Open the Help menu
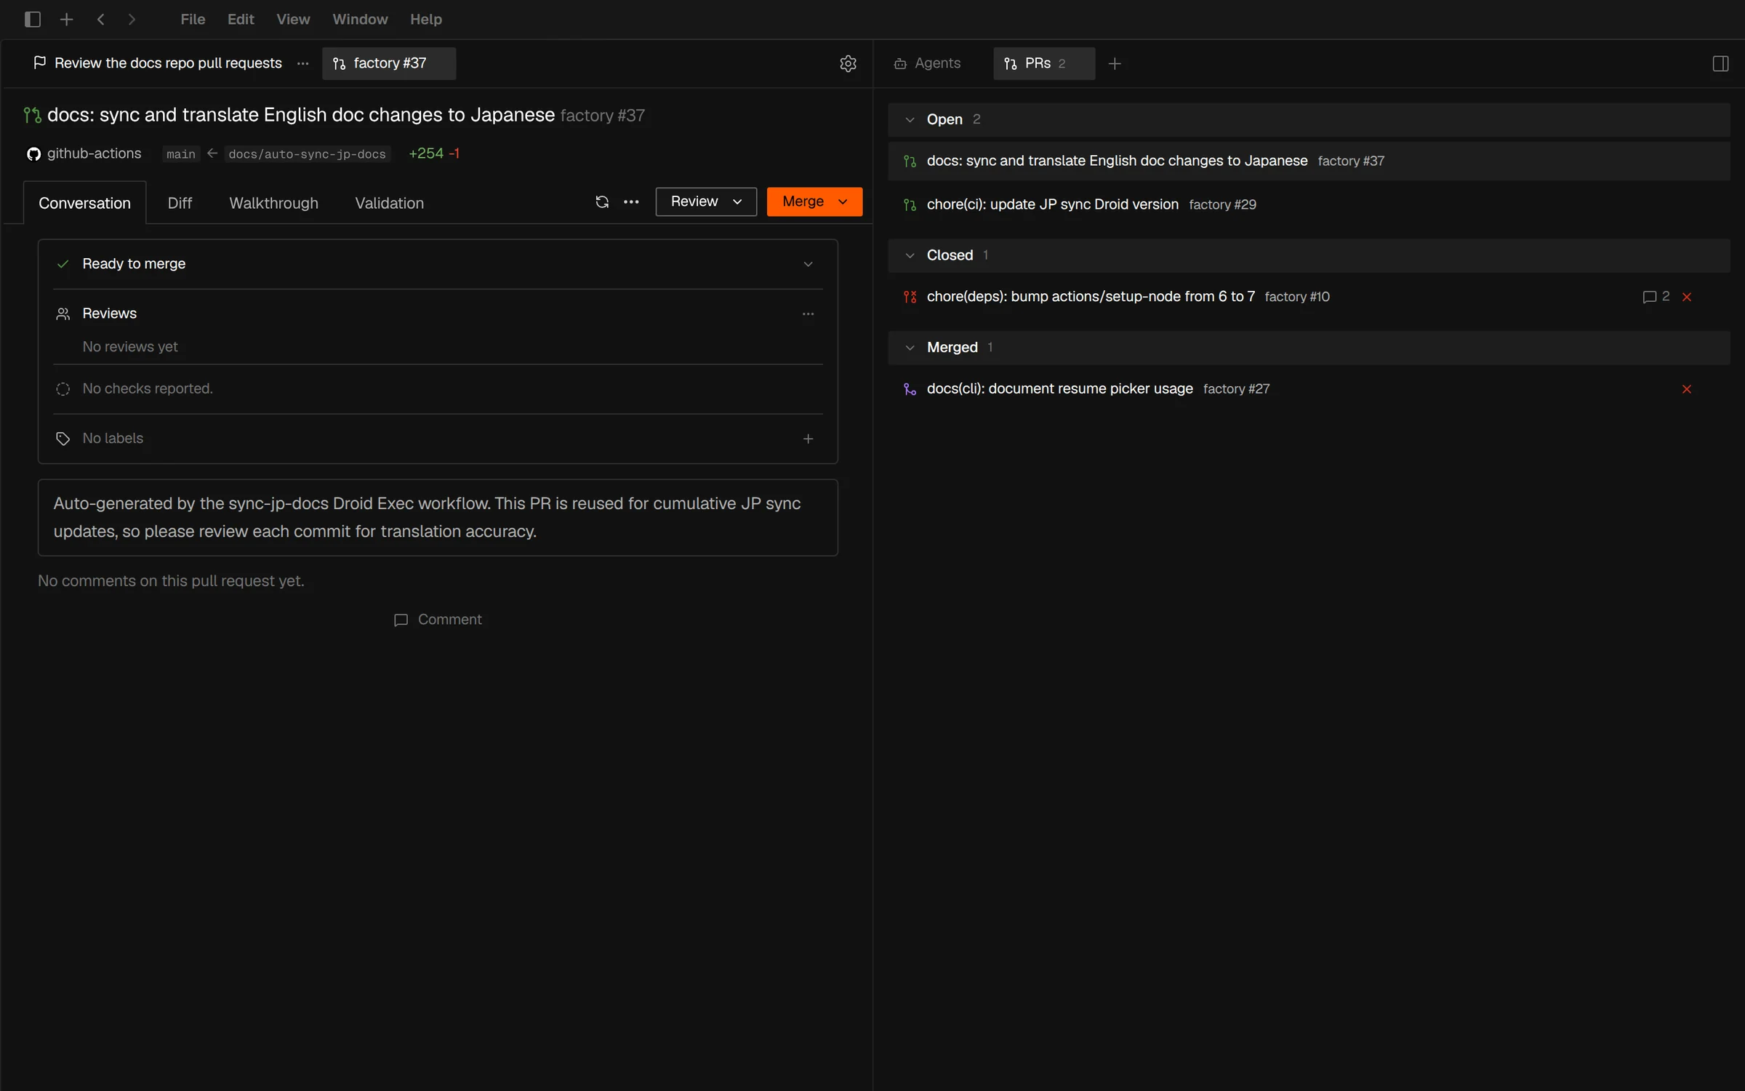This screenshot has width=1745, height=1091. point(426,20)
